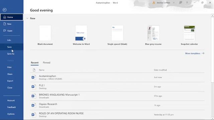Viewport: 214px width, 120px height.
Task: Click the Word icon beside Acetaminophen
Action: click(34, 77)
